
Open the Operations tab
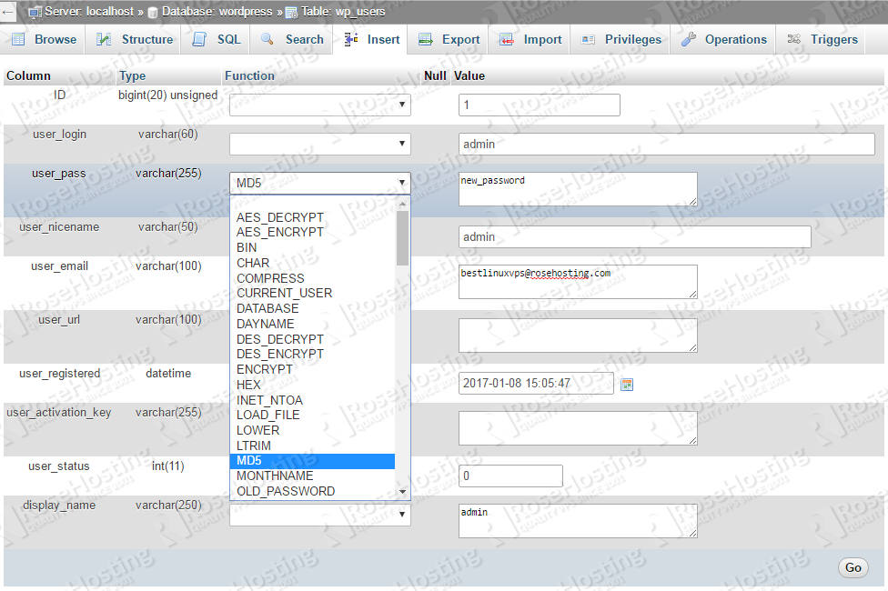pos(723,39)
